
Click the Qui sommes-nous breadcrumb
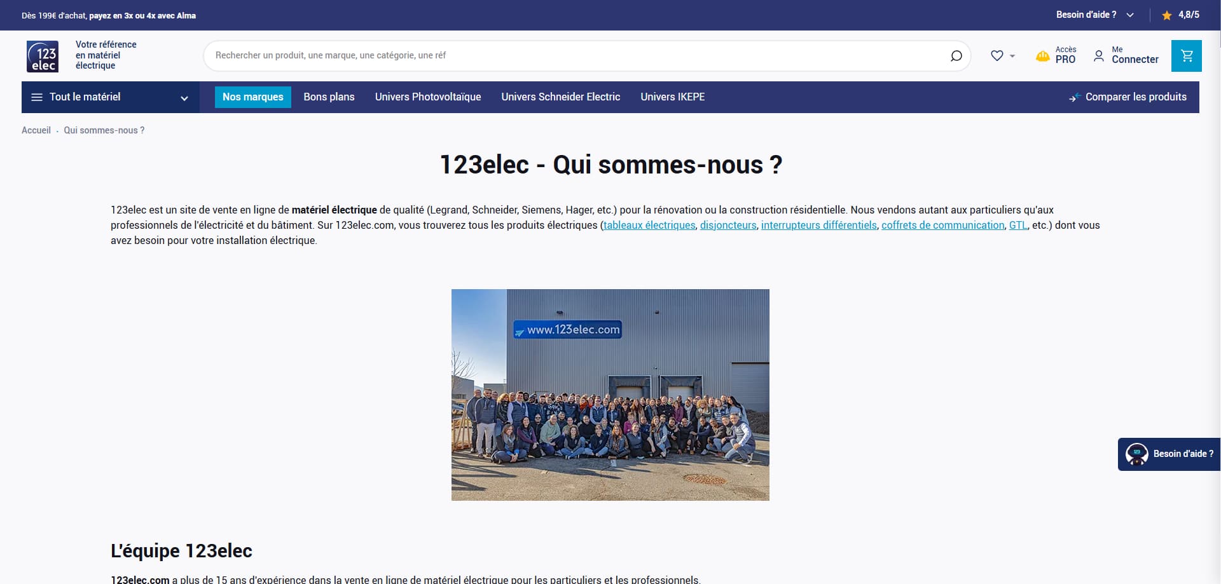(x=104, y=130)
